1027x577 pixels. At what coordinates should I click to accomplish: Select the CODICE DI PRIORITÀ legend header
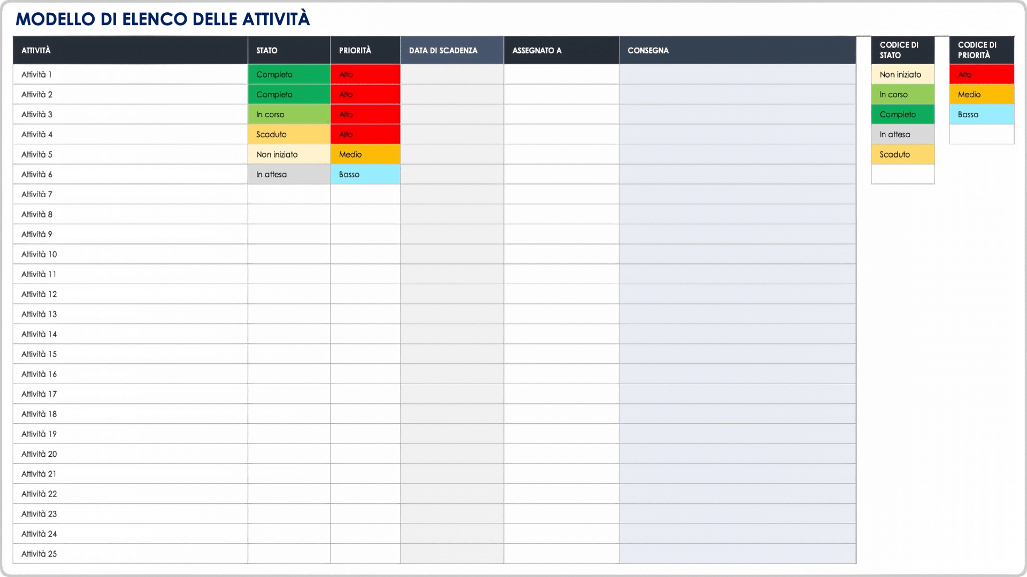[x=982, y=50]
